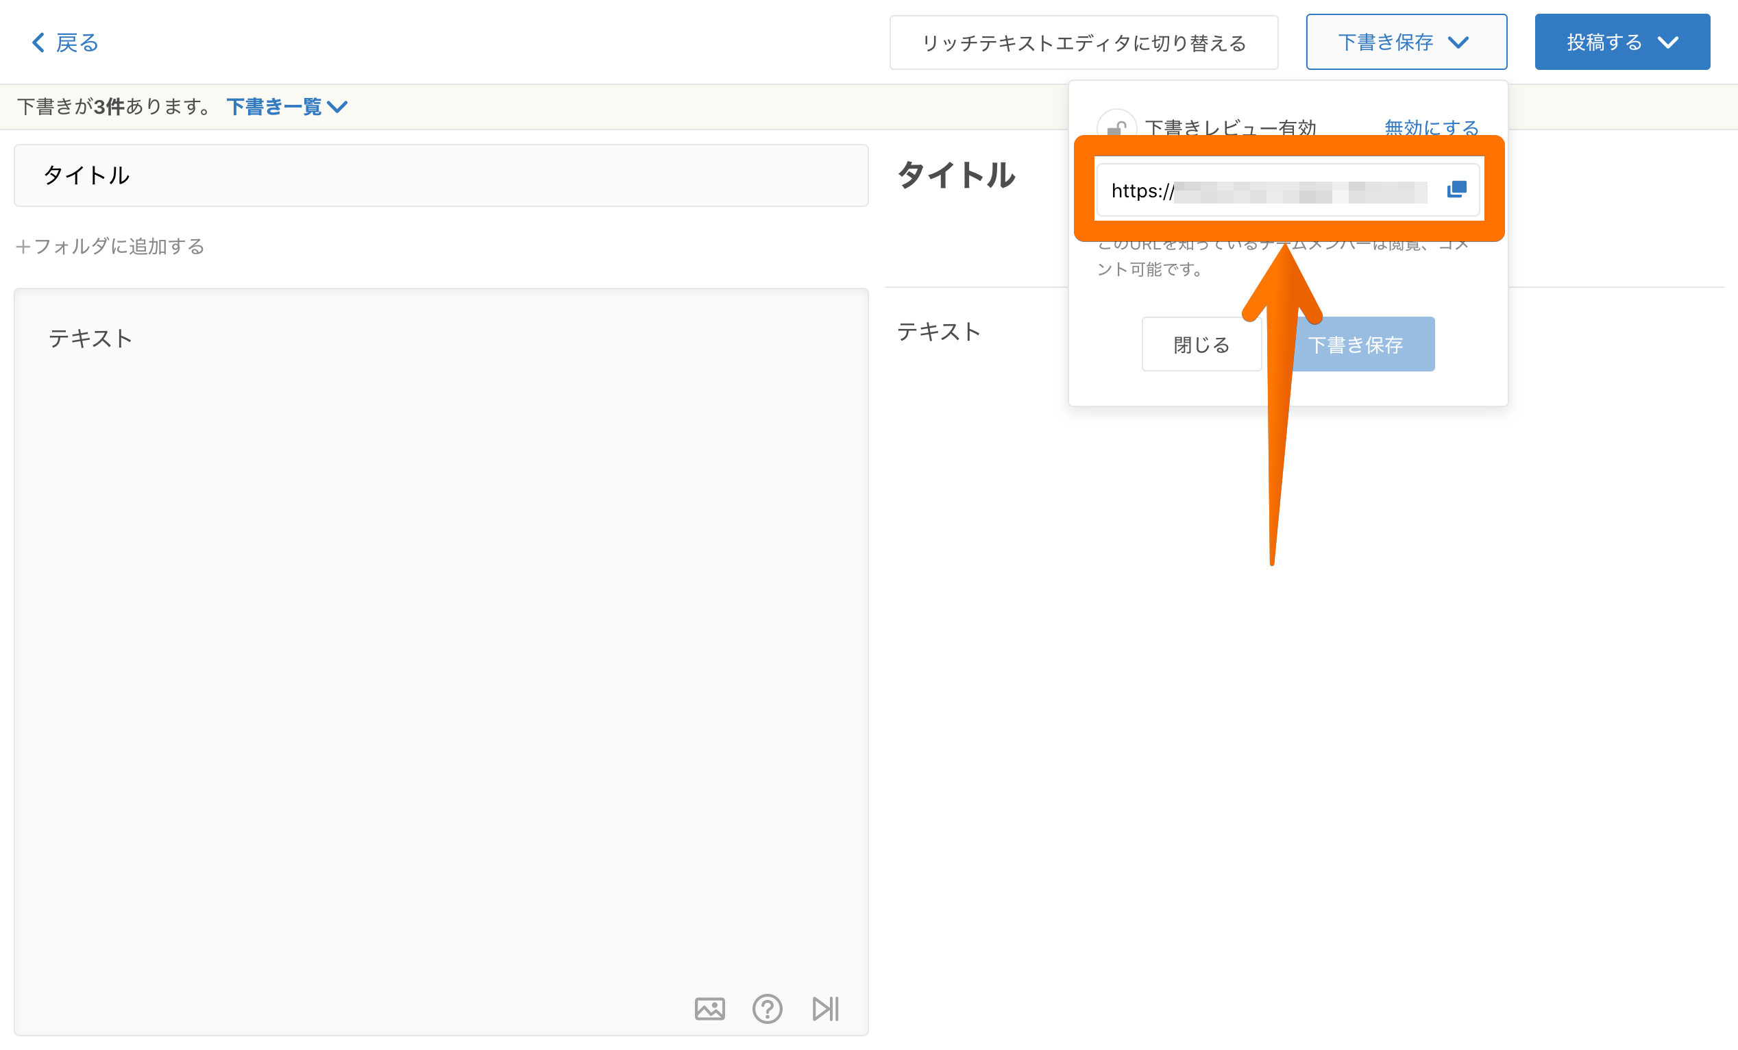
Task: Click the insert image icon in editor
Action: click(709, 1008)
